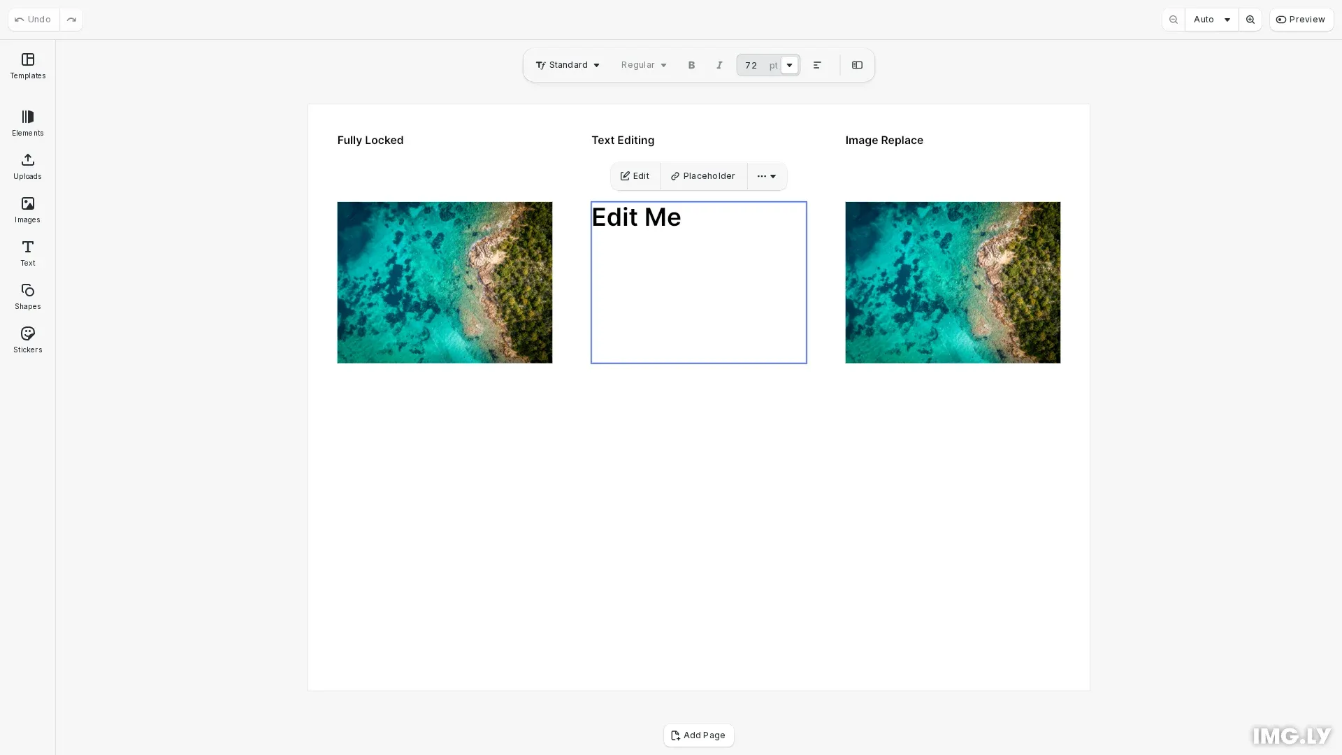The height and width of the screenshot is (755, 1342).
Task: Expand the Auto zoom level dropdown
Action: pos(1211,20)
